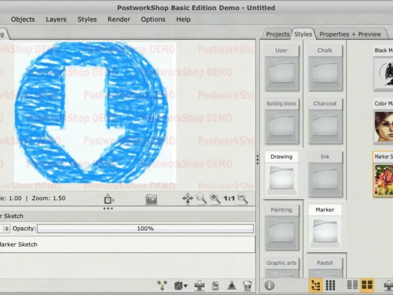Open the Chalk style folder
Image resolution: width=393 pixels, height=295 pixels.
[325, 68]
